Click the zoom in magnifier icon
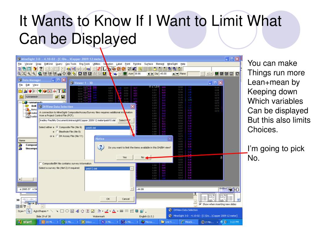Image resolution: width=316 pixels, height=237 pixels. [x=29, y=73]
